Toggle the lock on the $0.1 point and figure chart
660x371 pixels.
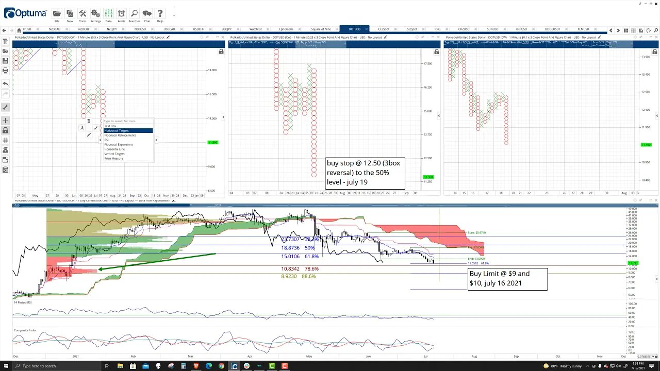tap(655, 52)
